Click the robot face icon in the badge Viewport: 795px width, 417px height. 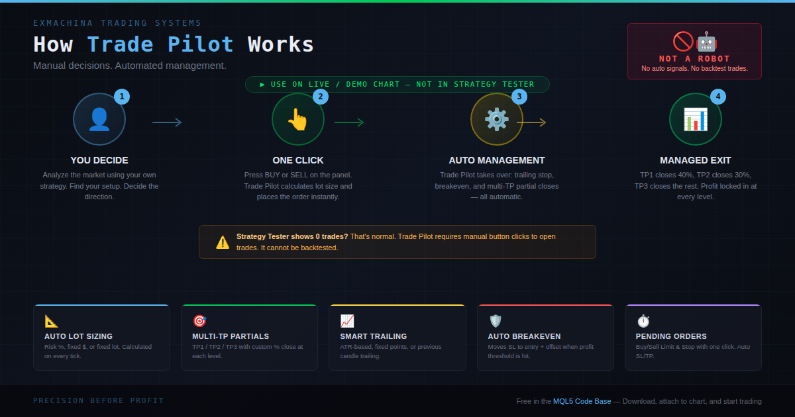706,42
